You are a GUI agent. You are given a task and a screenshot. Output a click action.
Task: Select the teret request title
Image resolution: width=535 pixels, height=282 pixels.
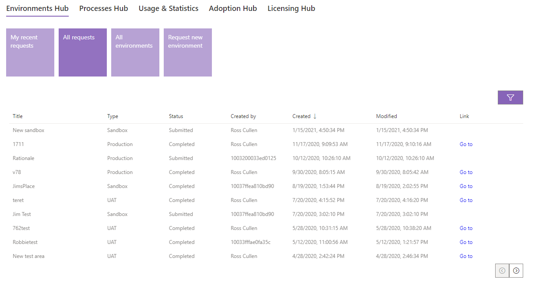point(18,200)
